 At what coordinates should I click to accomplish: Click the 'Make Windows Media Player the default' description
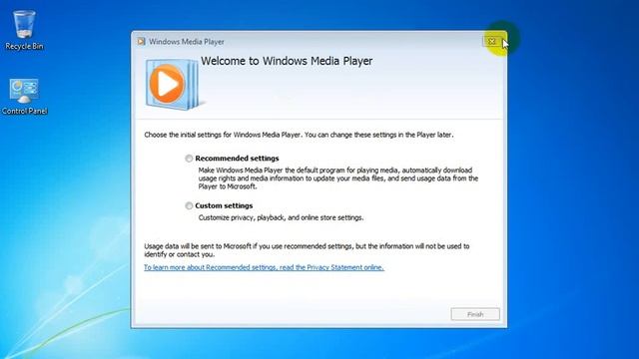click(x=338, y=179)
